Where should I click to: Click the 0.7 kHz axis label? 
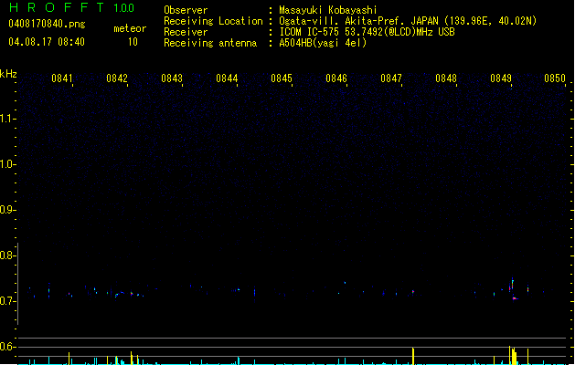pos(8,301)
